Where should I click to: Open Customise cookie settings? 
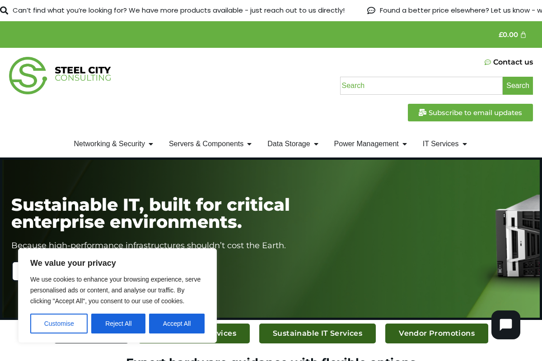[x=59, y=324]
